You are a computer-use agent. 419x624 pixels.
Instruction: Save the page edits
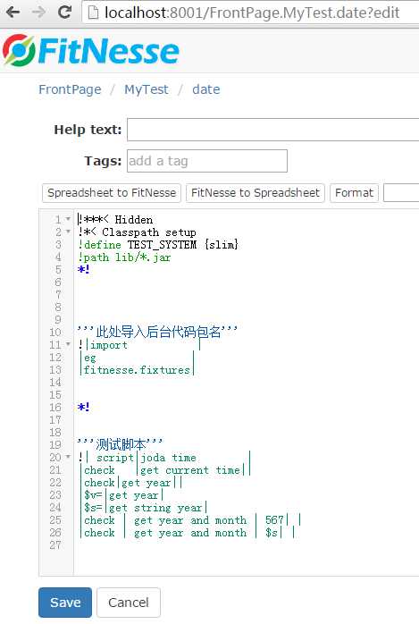coord(65,603)
